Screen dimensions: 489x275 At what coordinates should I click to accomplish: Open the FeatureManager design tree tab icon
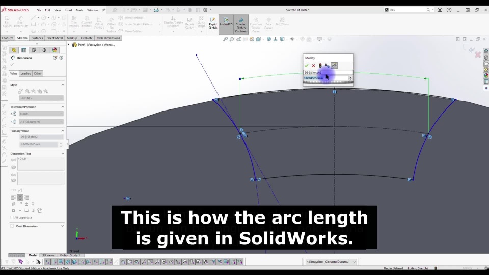(14, 50)
